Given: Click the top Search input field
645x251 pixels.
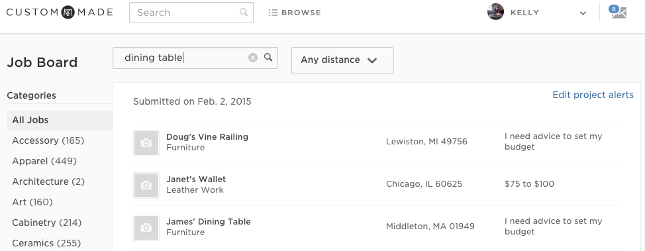Looking at the screenshot, I should pos(191,13).
